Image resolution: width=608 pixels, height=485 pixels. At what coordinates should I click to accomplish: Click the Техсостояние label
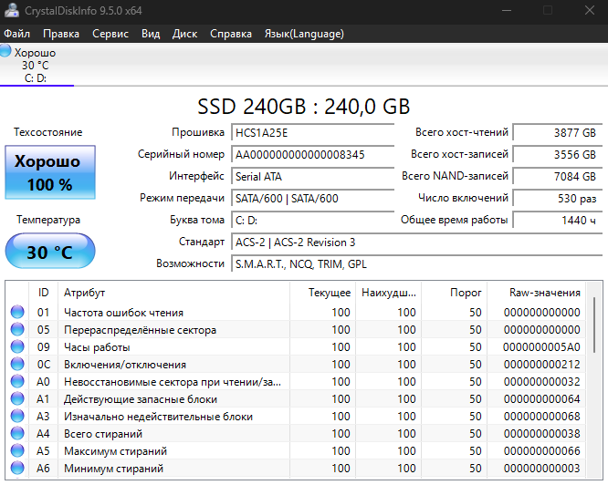tap(48, 132)
